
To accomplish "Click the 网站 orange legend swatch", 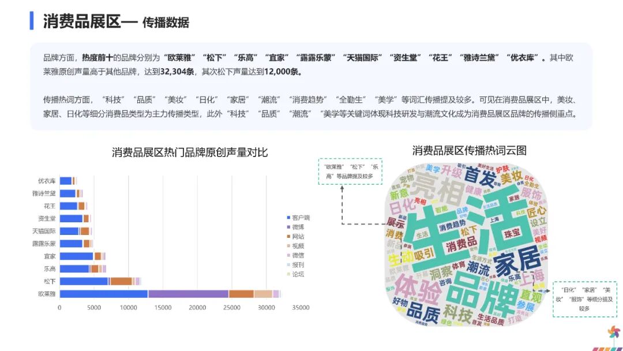I will pyautogui.click(x=289, y=237).
